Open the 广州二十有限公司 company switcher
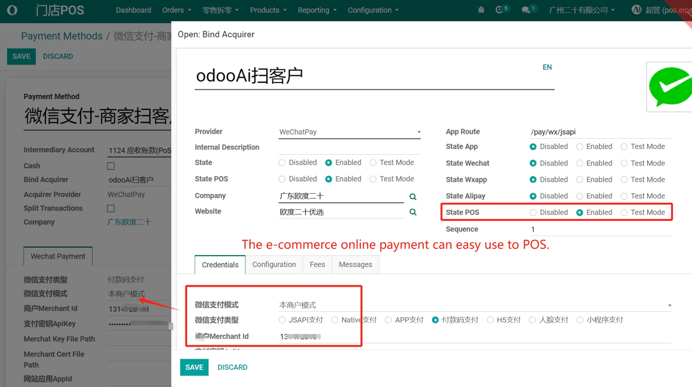This screenshot has width=692, height=387. point(582,10)
